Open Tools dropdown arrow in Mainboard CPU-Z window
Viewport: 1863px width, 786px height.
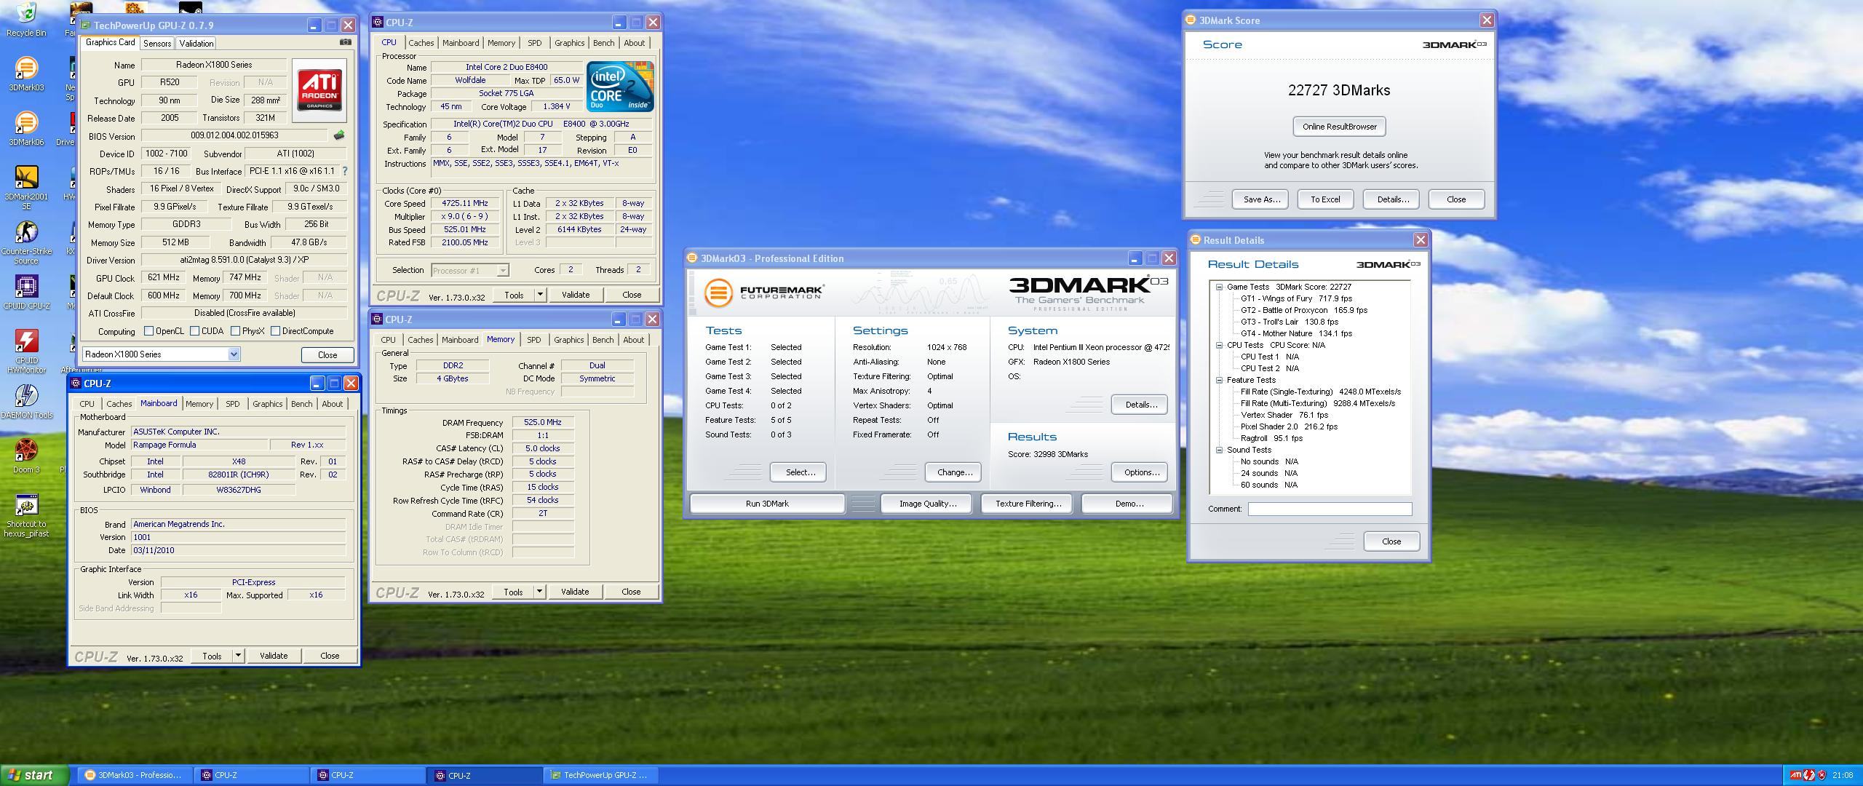[238, 656]
